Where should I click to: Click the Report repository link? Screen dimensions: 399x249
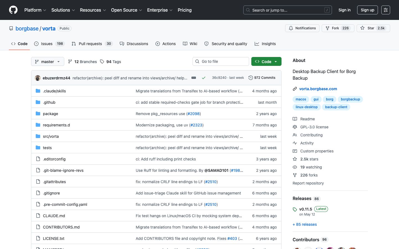(308, 183)
